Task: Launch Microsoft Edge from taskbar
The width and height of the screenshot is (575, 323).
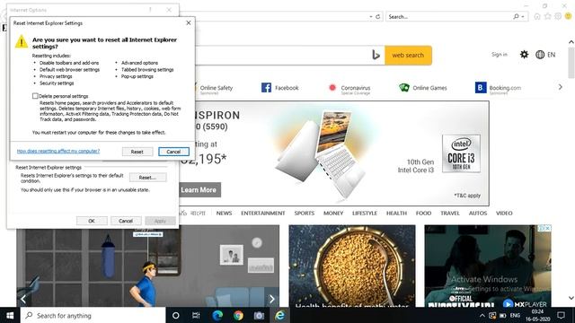Action: tap(217, 315)
